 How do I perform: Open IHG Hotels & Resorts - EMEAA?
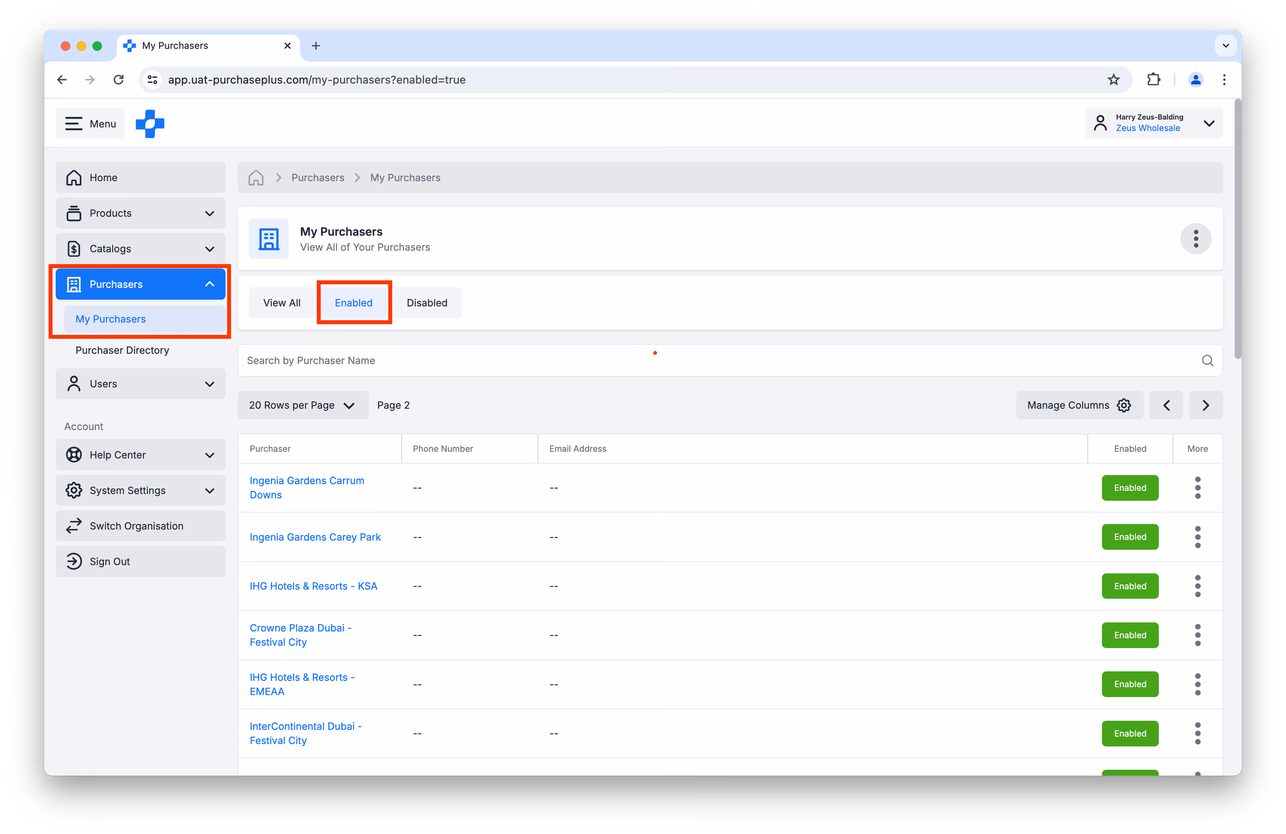302,684
